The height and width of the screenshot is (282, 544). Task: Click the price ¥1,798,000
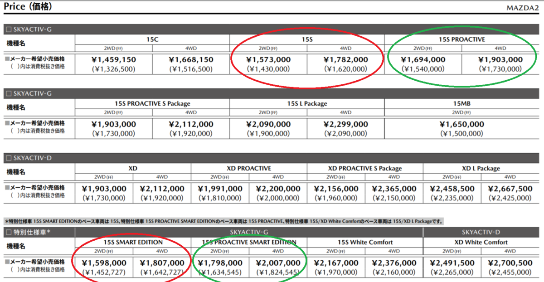click(220, 263)
